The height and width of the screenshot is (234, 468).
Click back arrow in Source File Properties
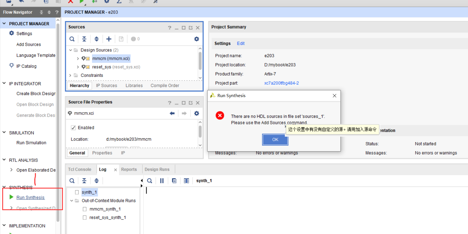point(172,113)
